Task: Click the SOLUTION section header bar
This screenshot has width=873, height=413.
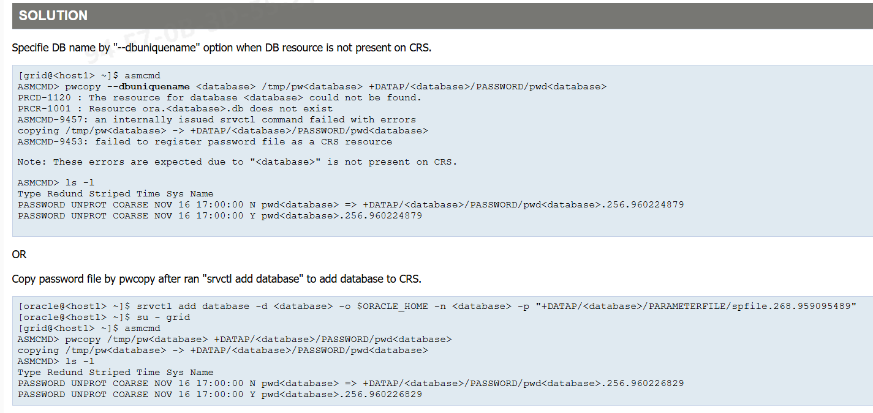Action: tap(429, 16)
